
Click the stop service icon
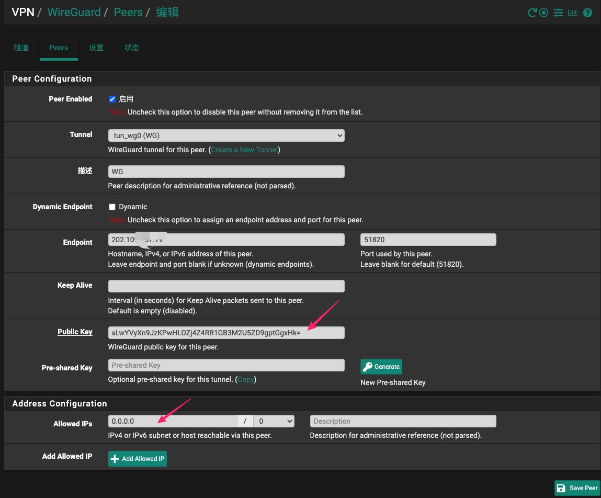(544, 13)
